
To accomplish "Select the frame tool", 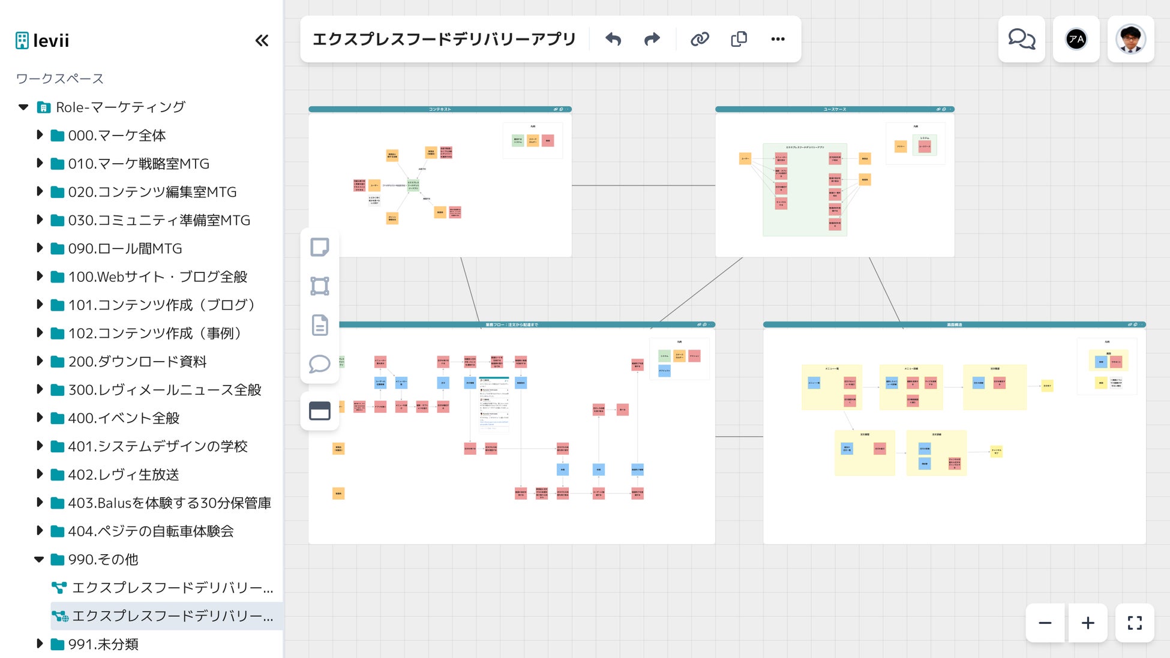I will coord(320,286).
